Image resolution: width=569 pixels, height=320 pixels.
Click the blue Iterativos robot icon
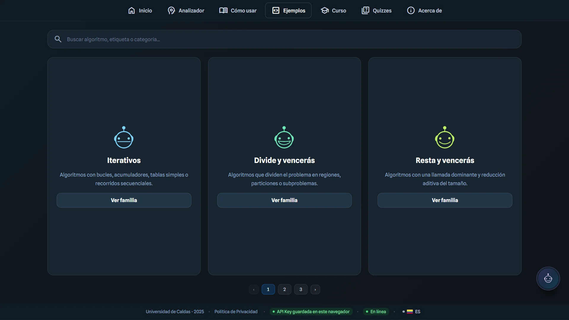pos(124,137)
